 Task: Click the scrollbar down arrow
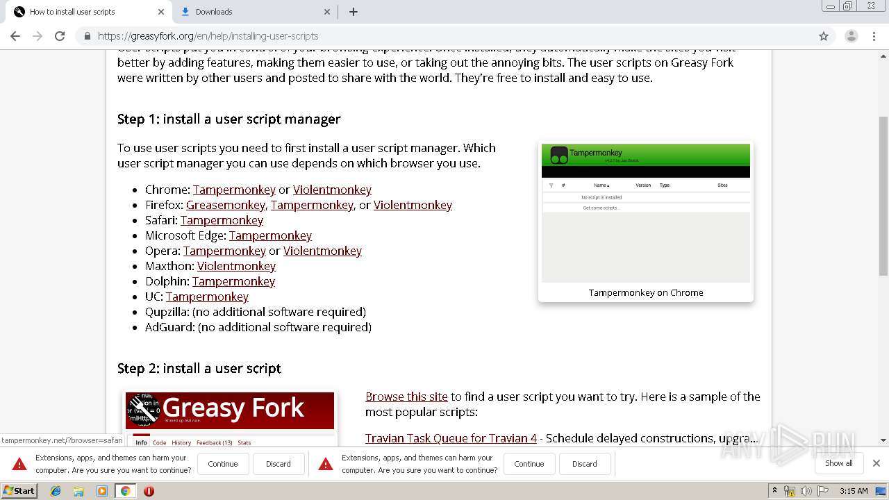coord(883,440)
